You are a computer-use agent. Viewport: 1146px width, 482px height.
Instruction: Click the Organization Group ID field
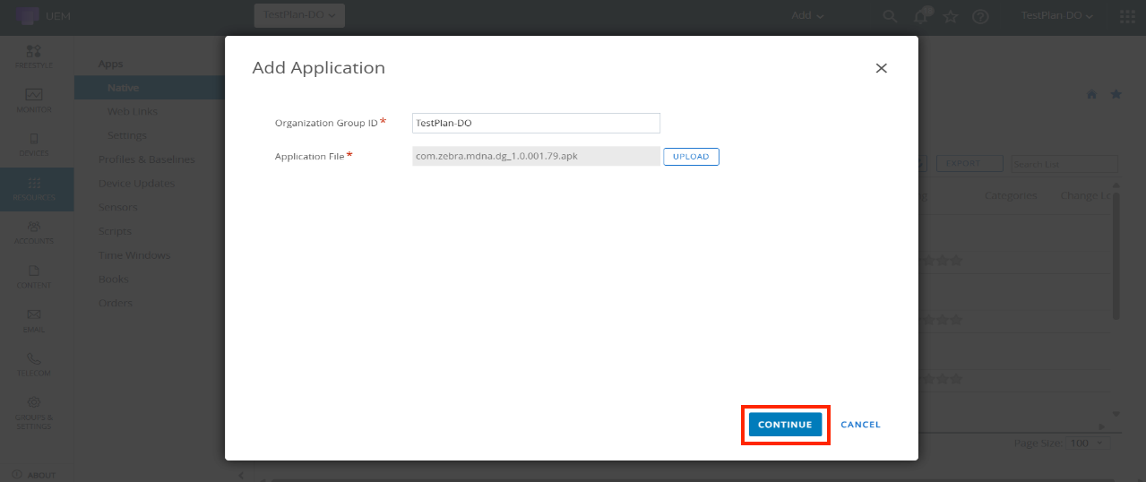pyautogui.click(x=536, y=123)
